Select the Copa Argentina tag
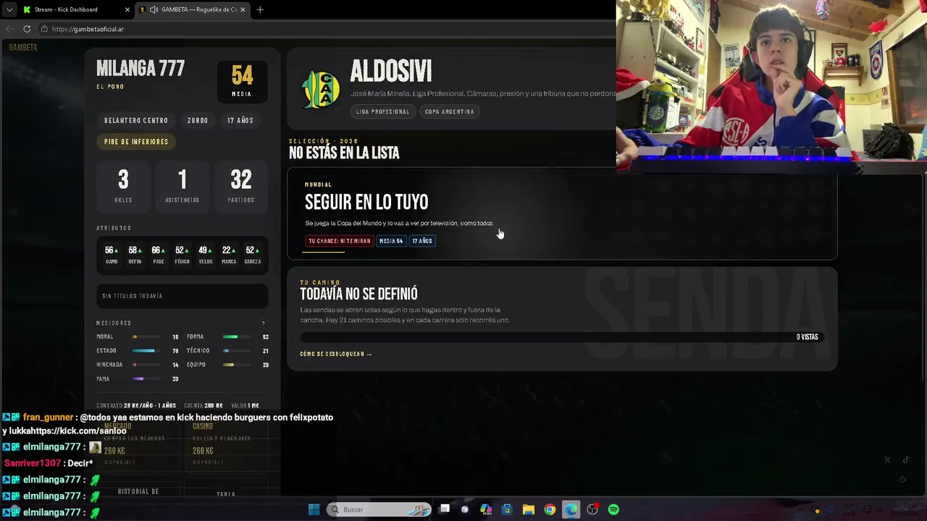927x521 pixels. tap(449, 111)
